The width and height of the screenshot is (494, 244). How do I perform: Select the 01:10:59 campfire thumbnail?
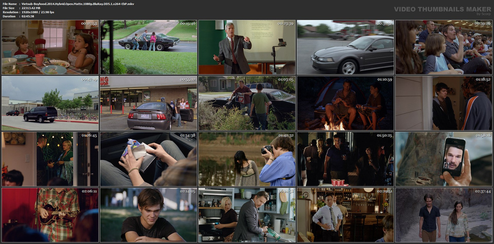pos(345,103)
